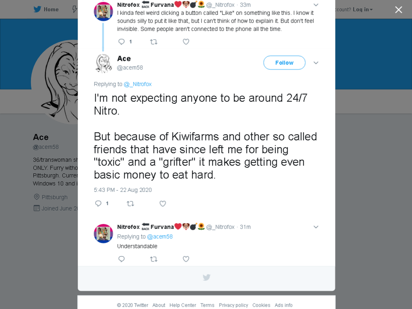Like Nitrofox's top tweet
Image resolution: width=412 pixels, height=309 pixels.
click(186, 41)
